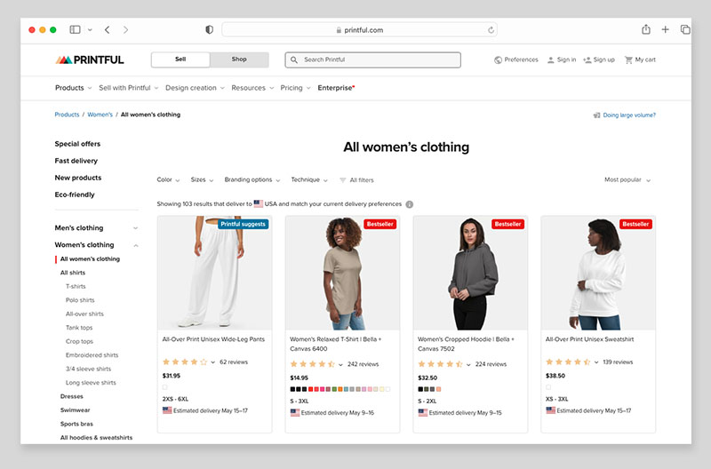Select the peach swatch on Cropped Hoodie
The width and height of the screenshot is (711, 469).
pyautogui.click(x=438, y=389)
